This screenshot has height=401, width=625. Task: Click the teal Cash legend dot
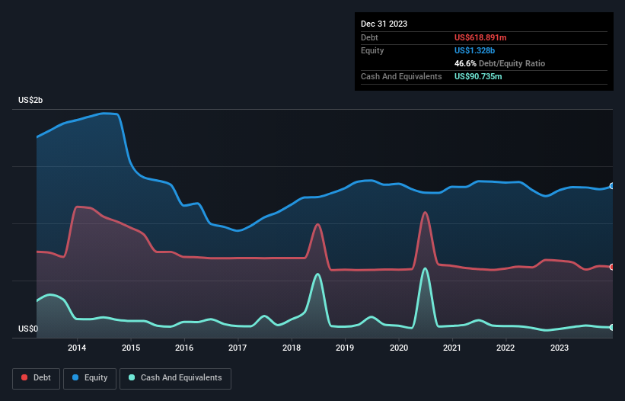(132, 377)
